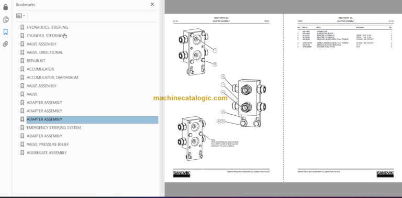
Task: Click the Description column header
Action: [360, 27]
